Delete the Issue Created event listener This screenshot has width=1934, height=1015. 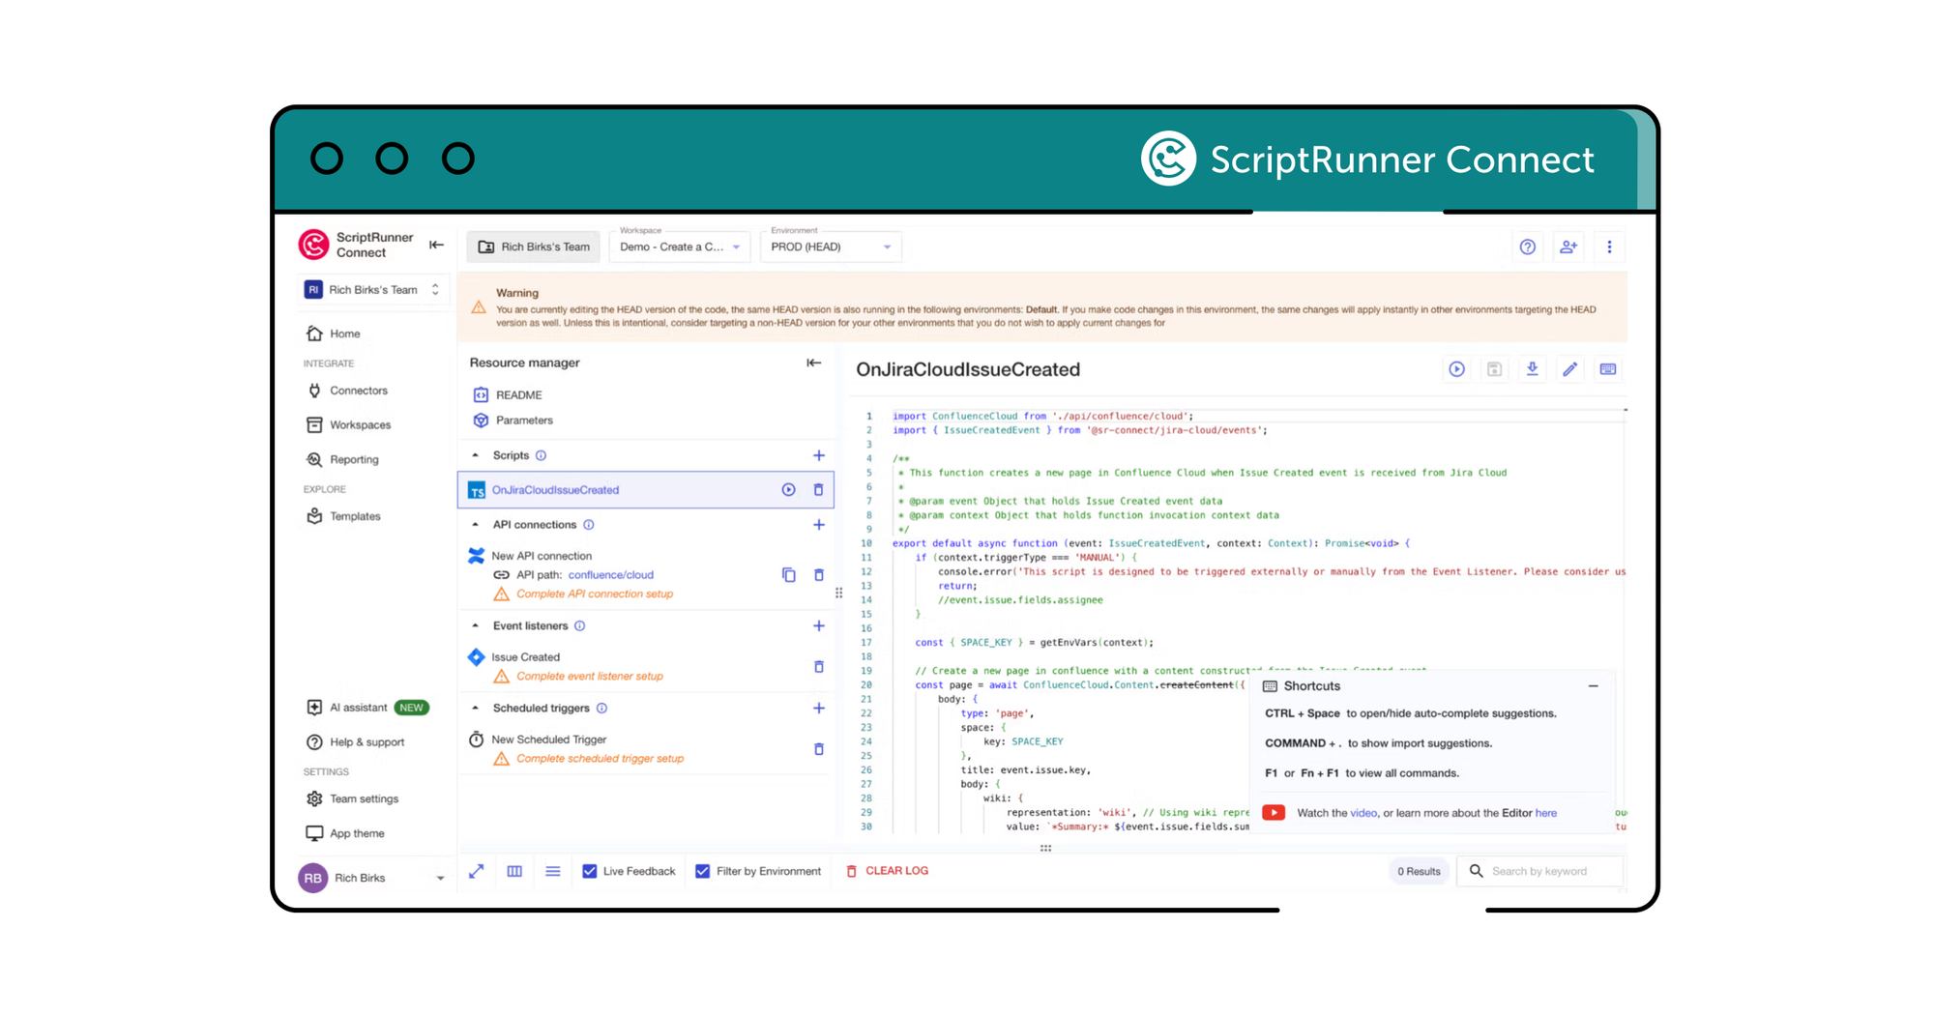click(x=818, y=667)
